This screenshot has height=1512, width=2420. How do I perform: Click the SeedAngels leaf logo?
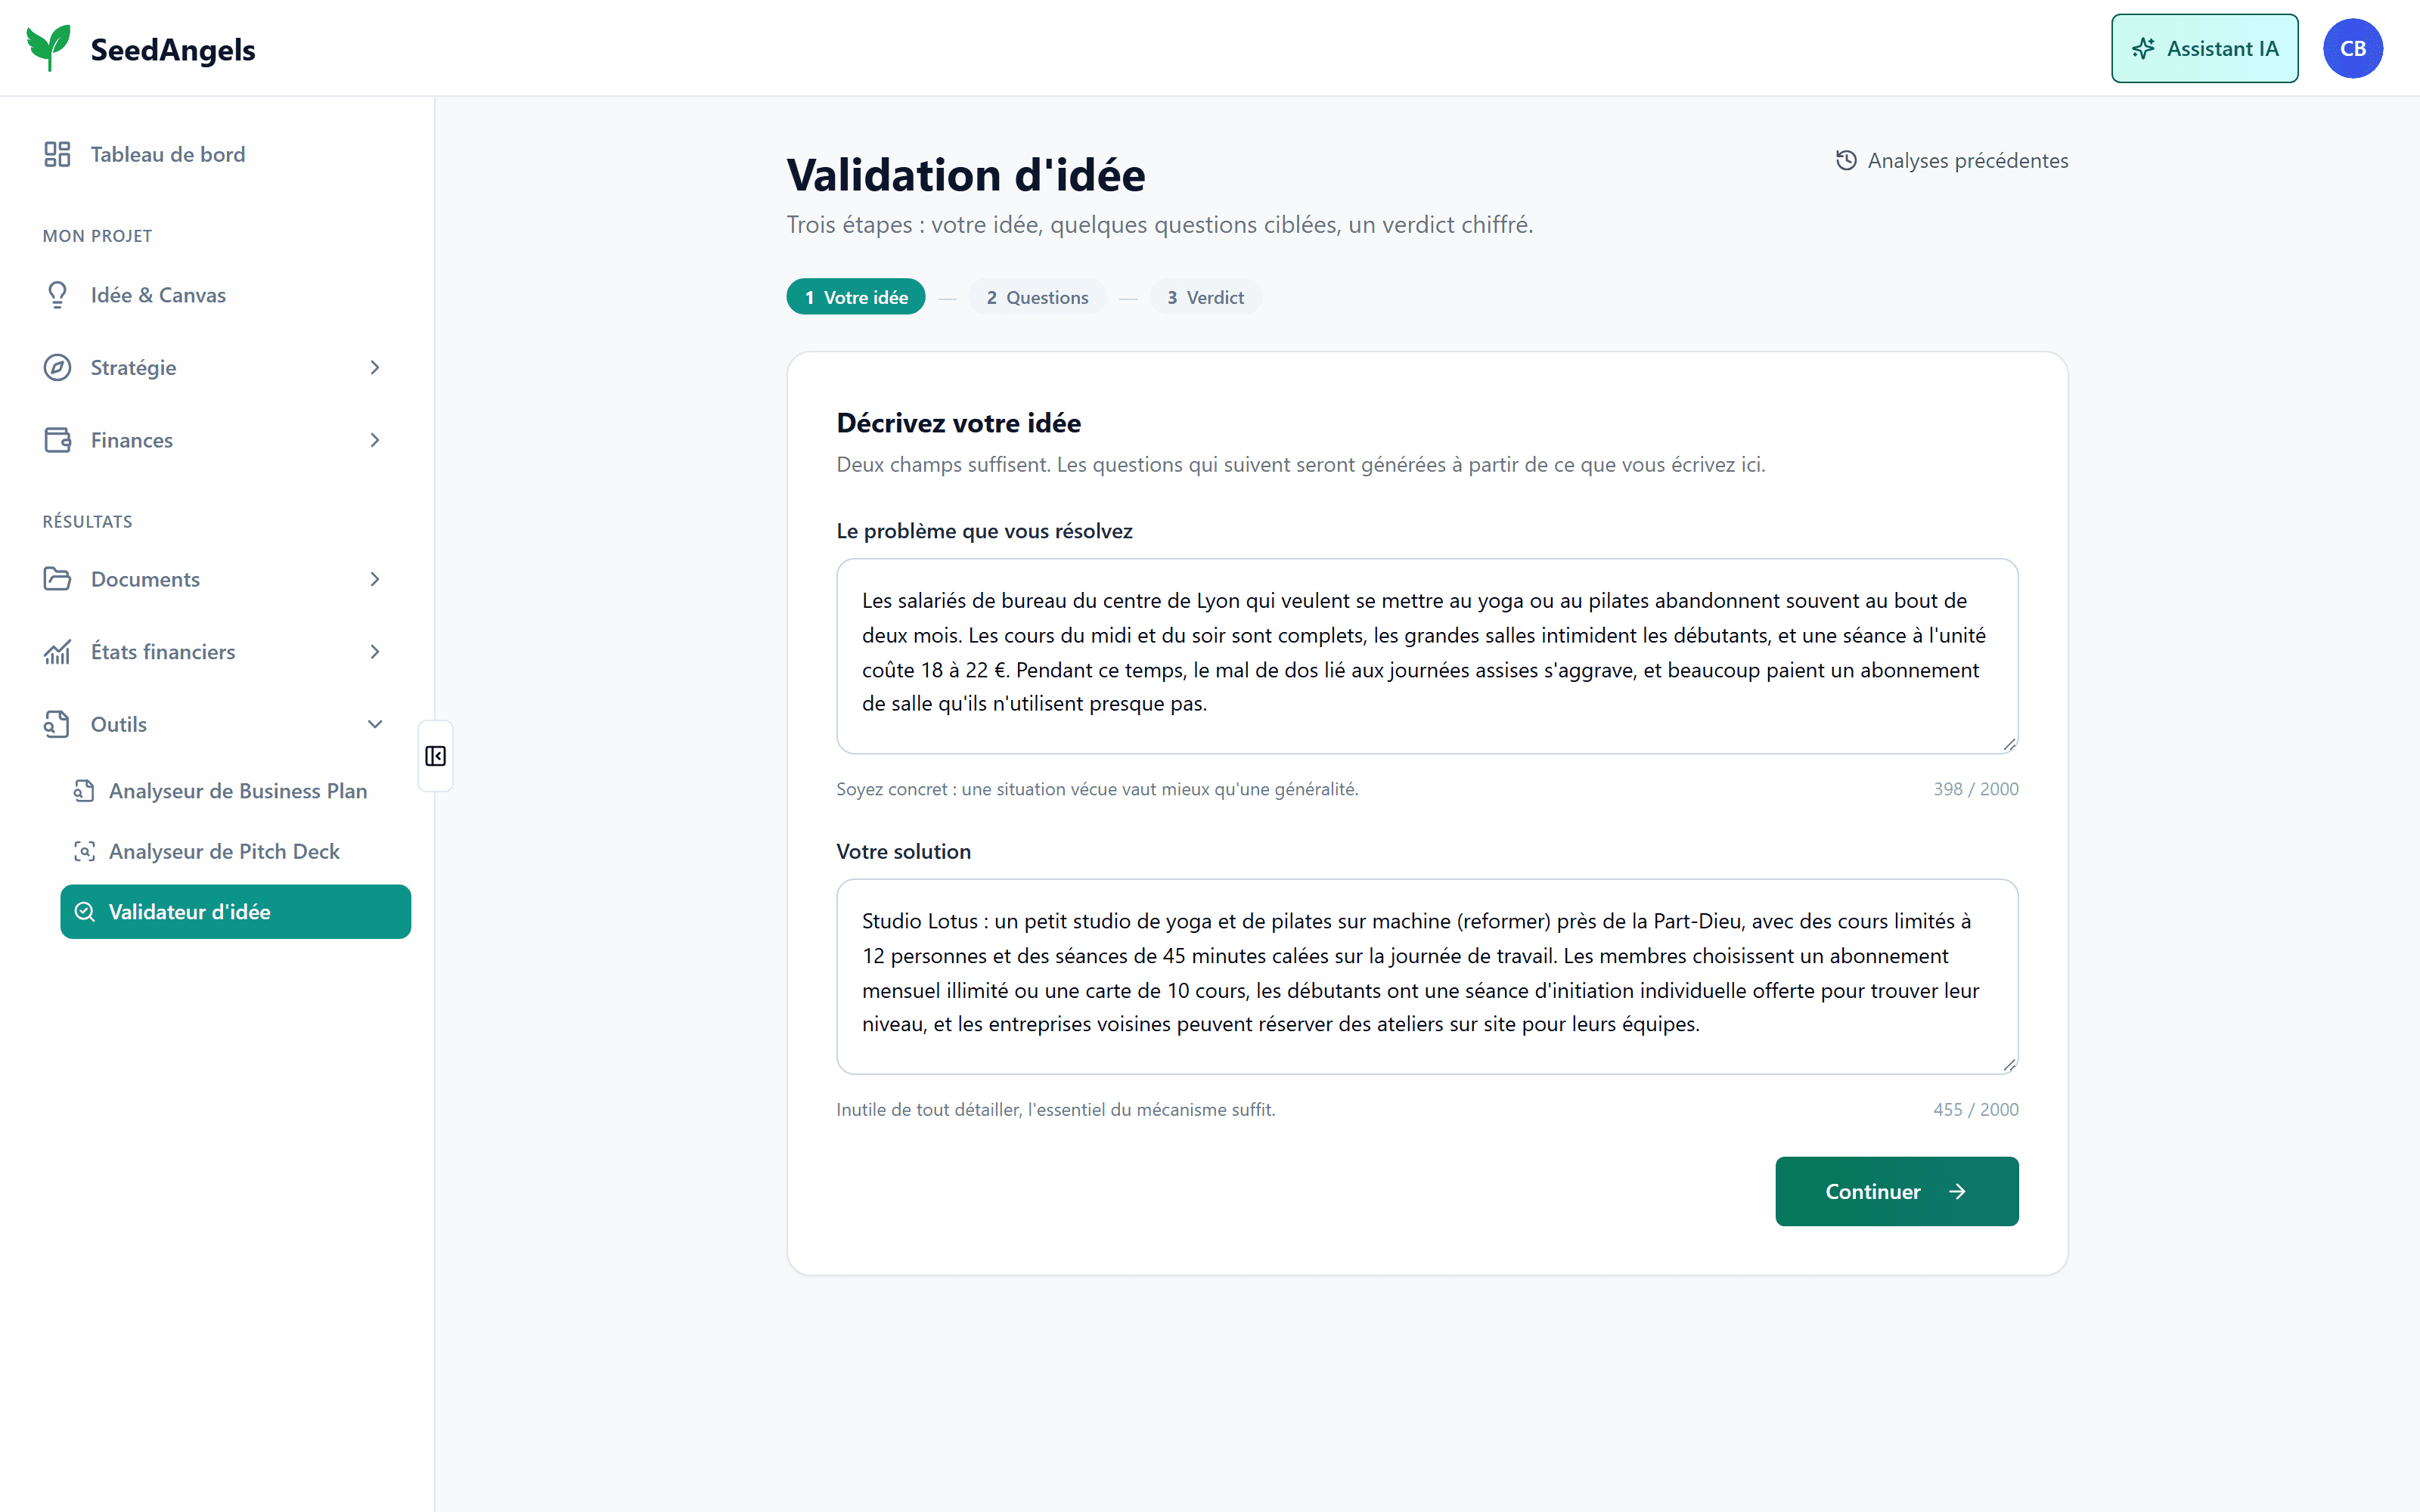pos(49,48)
